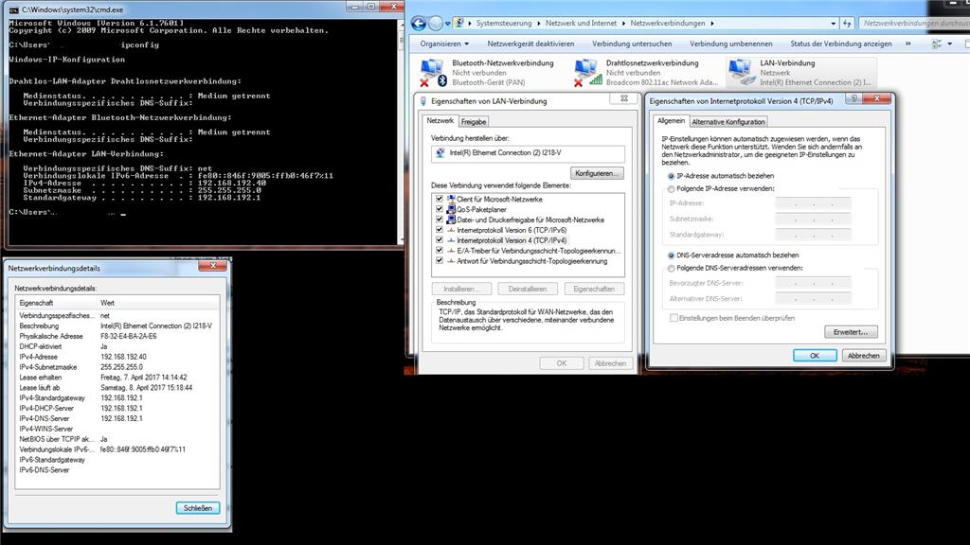The width and height of the screenshot is (970, 545).
Task: Click the cmd.exe vertical scrollbar
Action: coord(401,132)
